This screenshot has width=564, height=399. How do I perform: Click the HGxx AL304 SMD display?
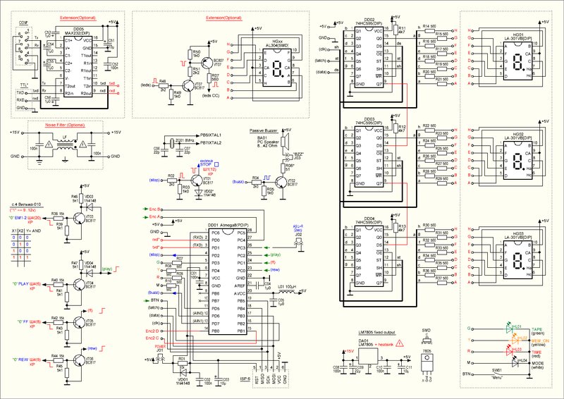(x=276, y=68)
